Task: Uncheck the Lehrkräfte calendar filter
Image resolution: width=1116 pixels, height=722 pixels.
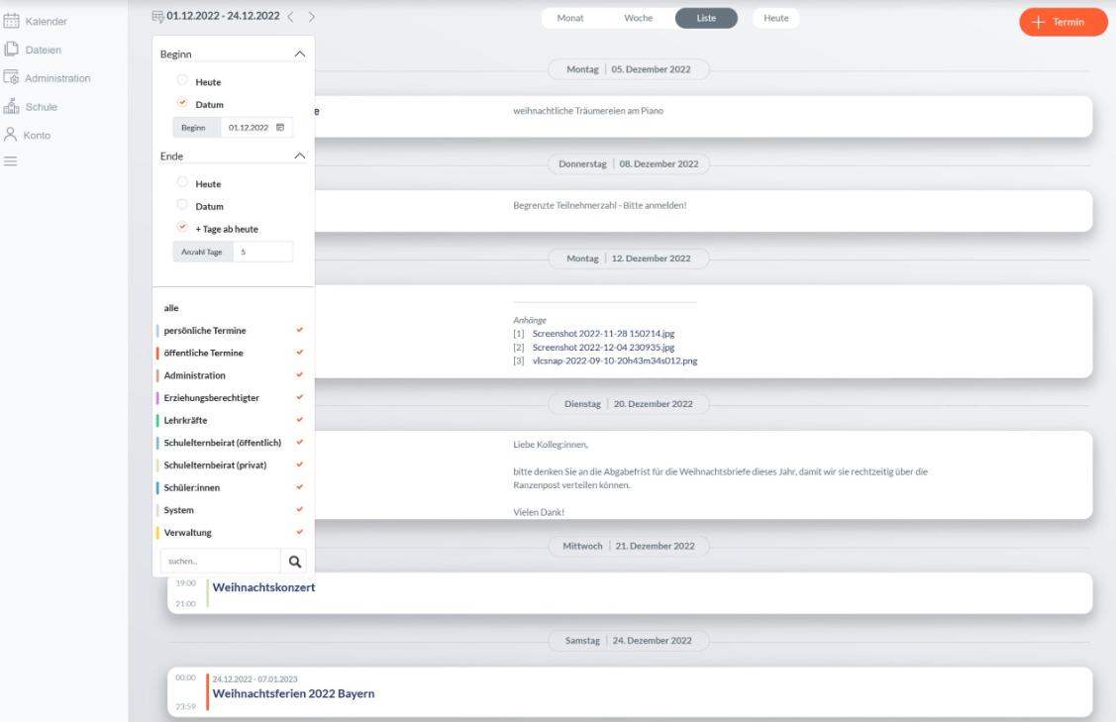Action: coord(299,420)
